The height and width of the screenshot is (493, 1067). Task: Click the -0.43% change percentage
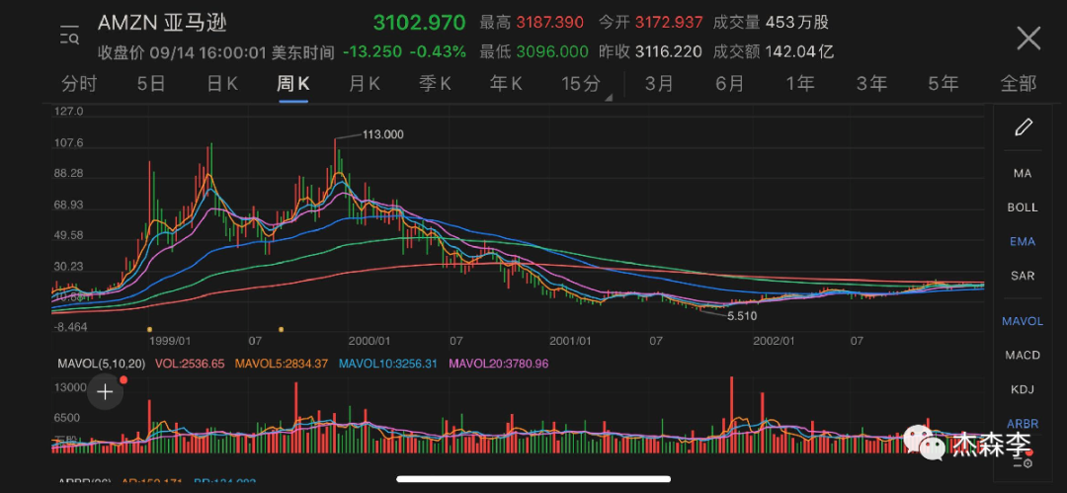click(x=439, y=51)
